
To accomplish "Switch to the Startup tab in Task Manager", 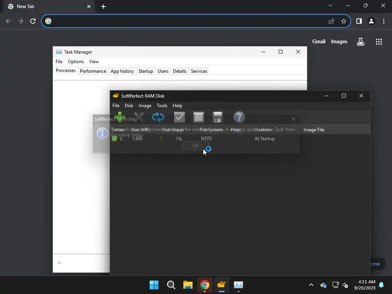I will click(x=146, y=71).
